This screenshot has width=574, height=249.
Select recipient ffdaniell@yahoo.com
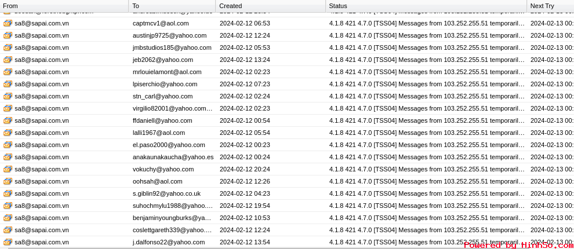click(x=162, y=120)
